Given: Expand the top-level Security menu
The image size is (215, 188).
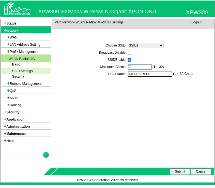Looking at the screenshot, I should pos(12,112).
